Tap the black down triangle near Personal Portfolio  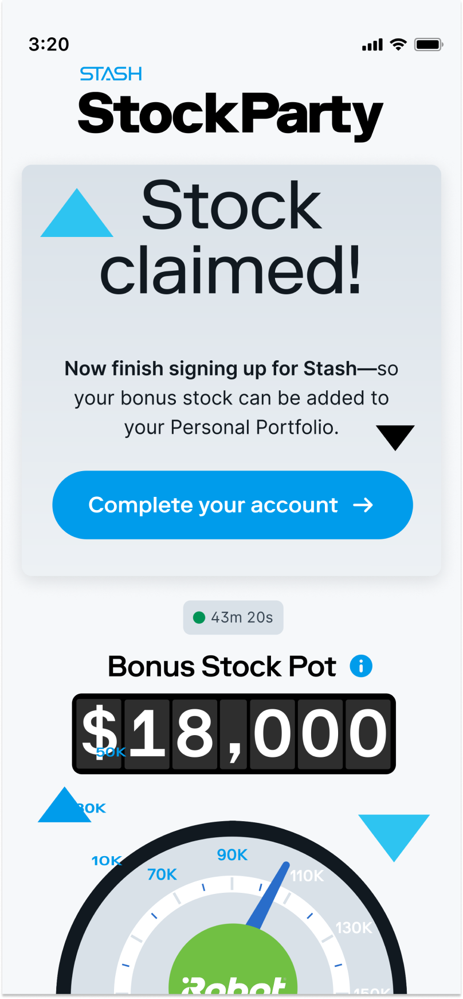[x=395, y=438]
